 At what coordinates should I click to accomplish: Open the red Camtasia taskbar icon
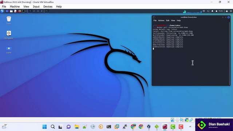181,127
